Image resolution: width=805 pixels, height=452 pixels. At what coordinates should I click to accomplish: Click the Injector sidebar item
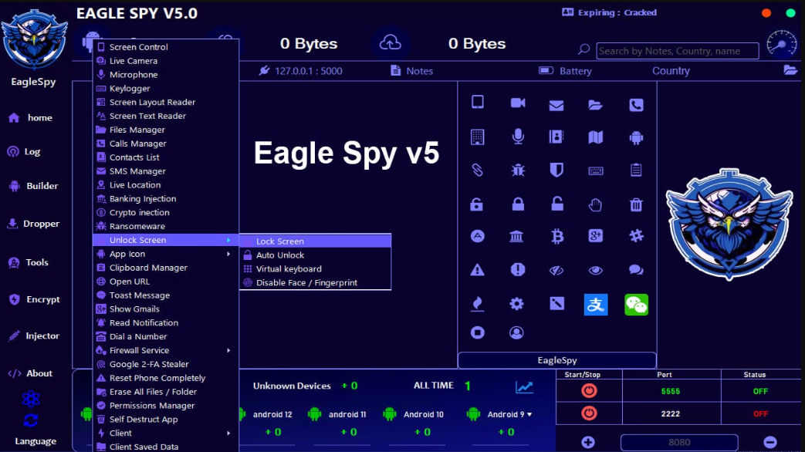pyautogui.click(x=34, y=336)
